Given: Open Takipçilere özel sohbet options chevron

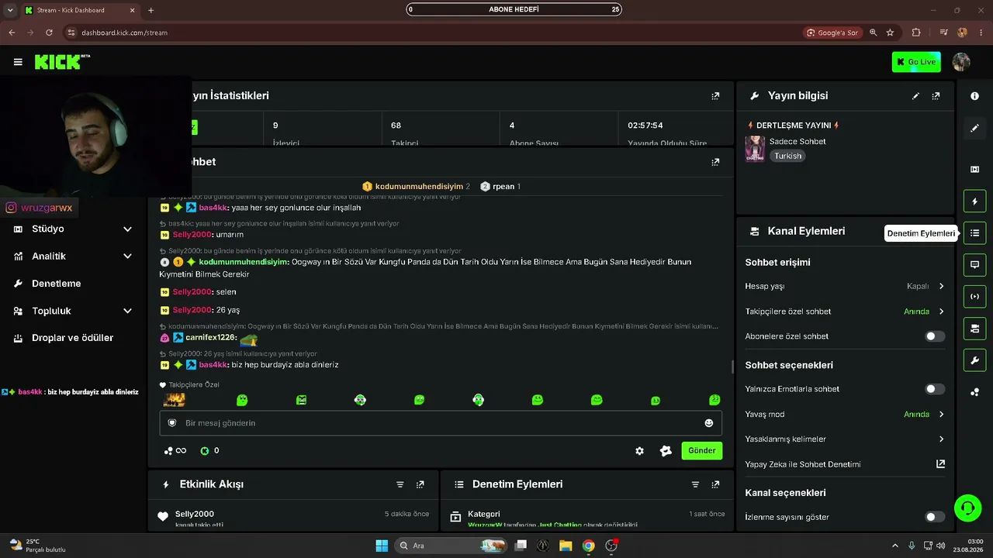Looking at the screenshot, I should (x=941, y=312).
